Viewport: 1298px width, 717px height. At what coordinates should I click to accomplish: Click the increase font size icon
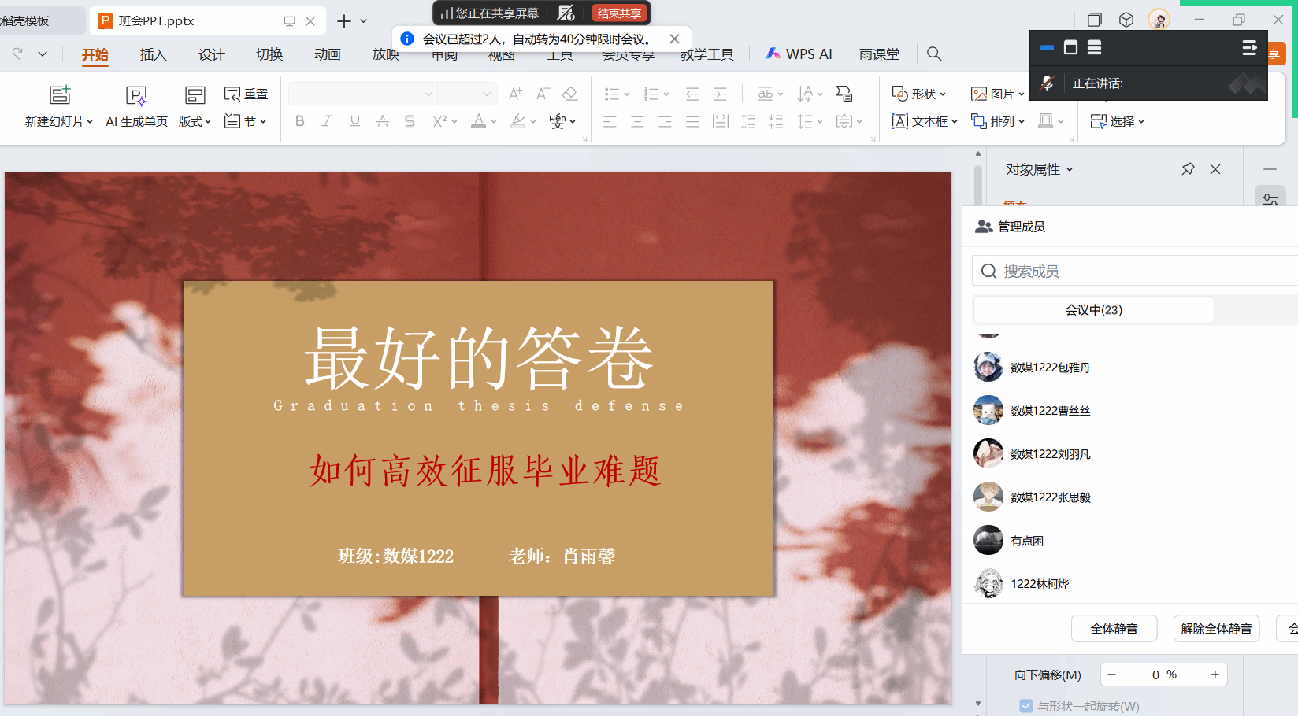pos(515,94)
